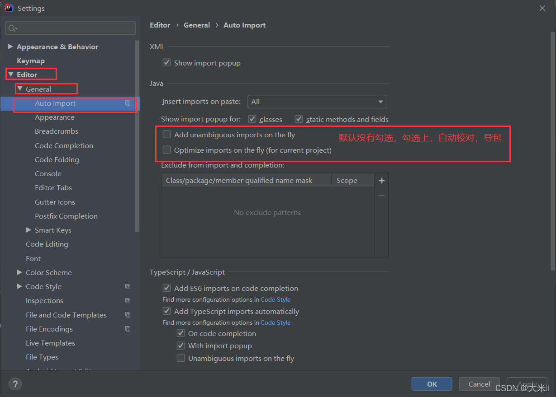Image resolution: width=556 pixels, height=397 pixels.
Task: Enable Optimize imports on the fly
Action: tap(166, 150)
